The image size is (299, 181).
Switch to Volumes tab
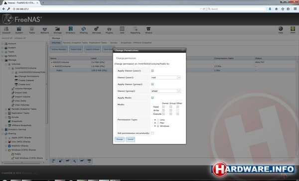[x=56, y=43]
